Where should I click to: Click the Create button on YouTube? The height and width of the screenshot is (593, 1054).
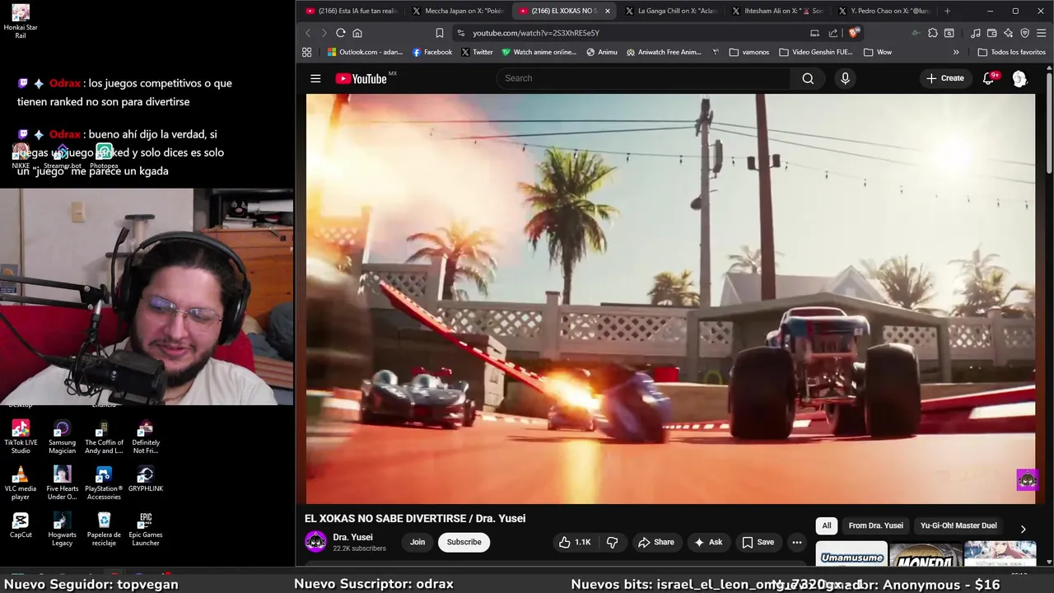click(x=944, y=78)
